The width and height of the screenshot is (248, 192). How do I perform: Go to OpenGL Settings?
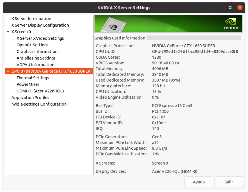[32, 45]
